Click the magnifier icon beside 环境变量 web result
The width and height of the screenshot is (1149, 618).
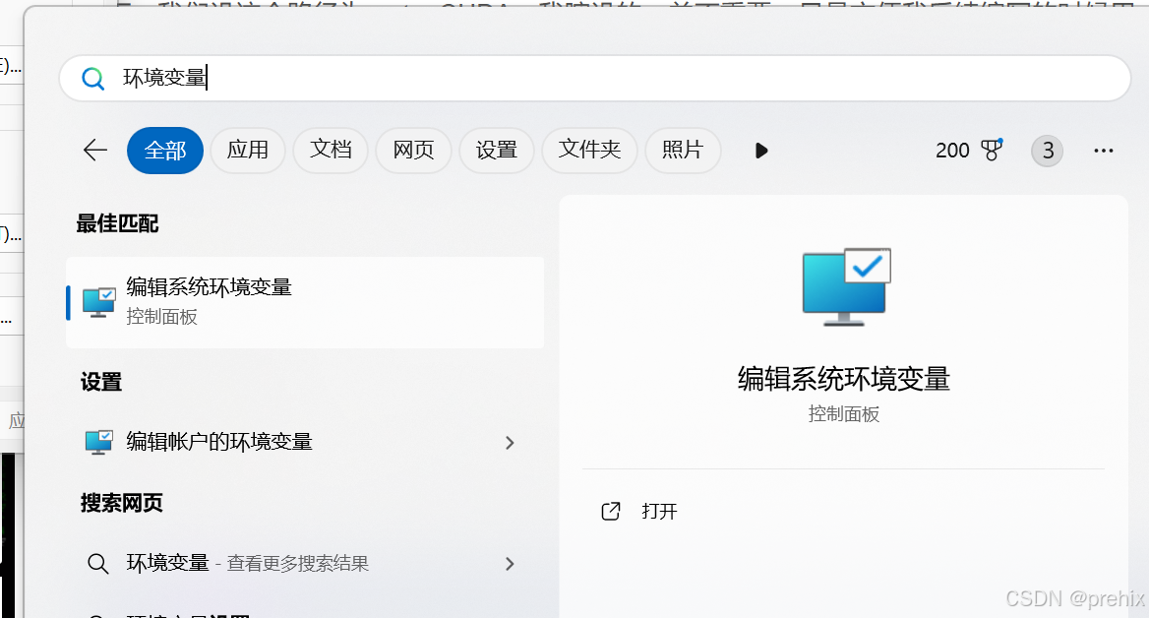coord(98,563)
